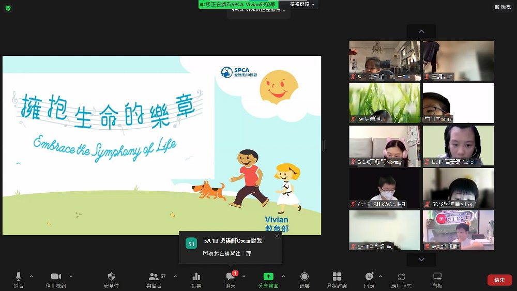517x291 pixels.
Task: Select the pink headphones participant thumbnail
Action: coord(385,146)
